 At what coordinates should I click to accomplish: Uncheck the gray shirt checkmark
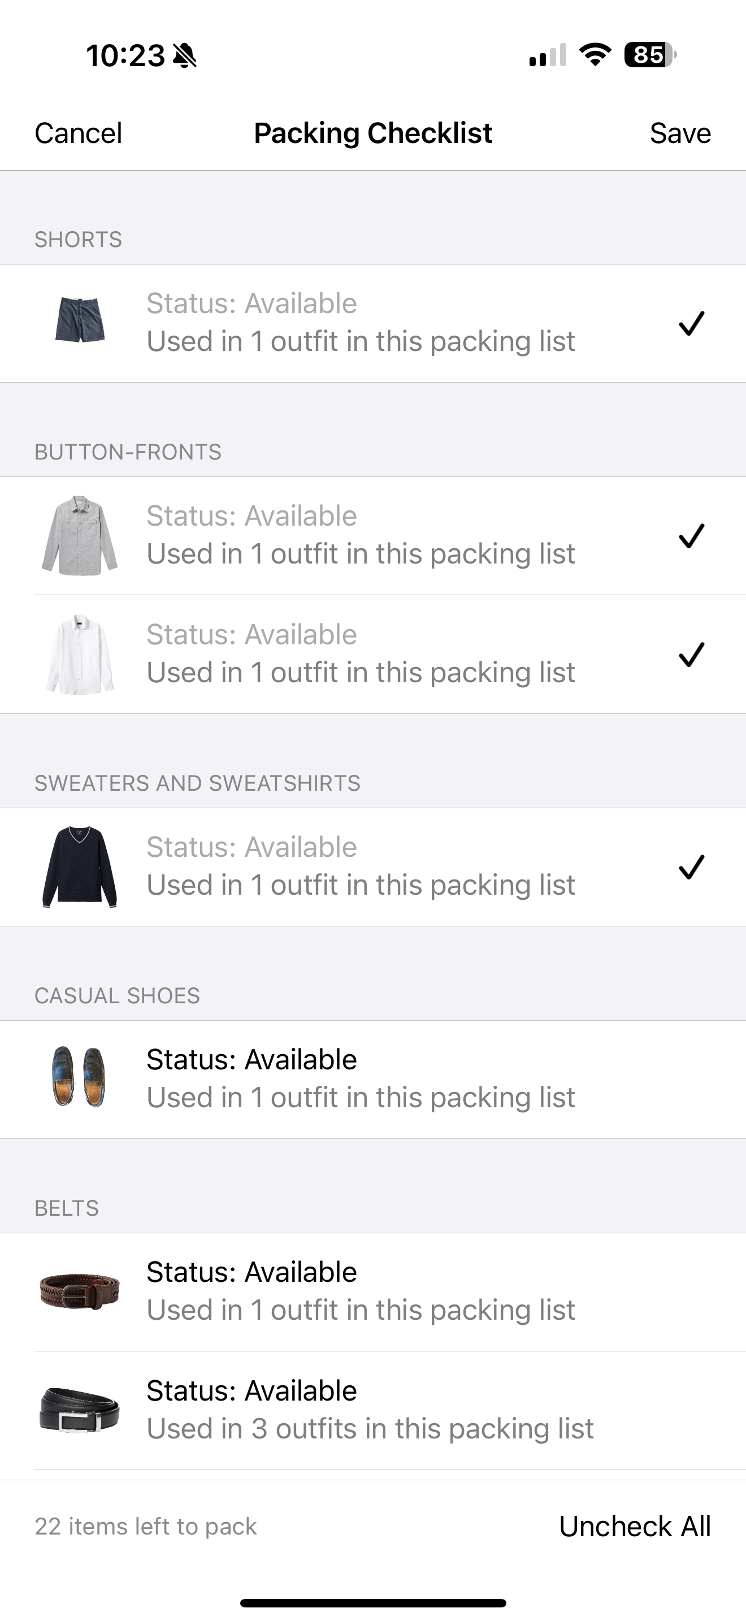tap(691, 536)
